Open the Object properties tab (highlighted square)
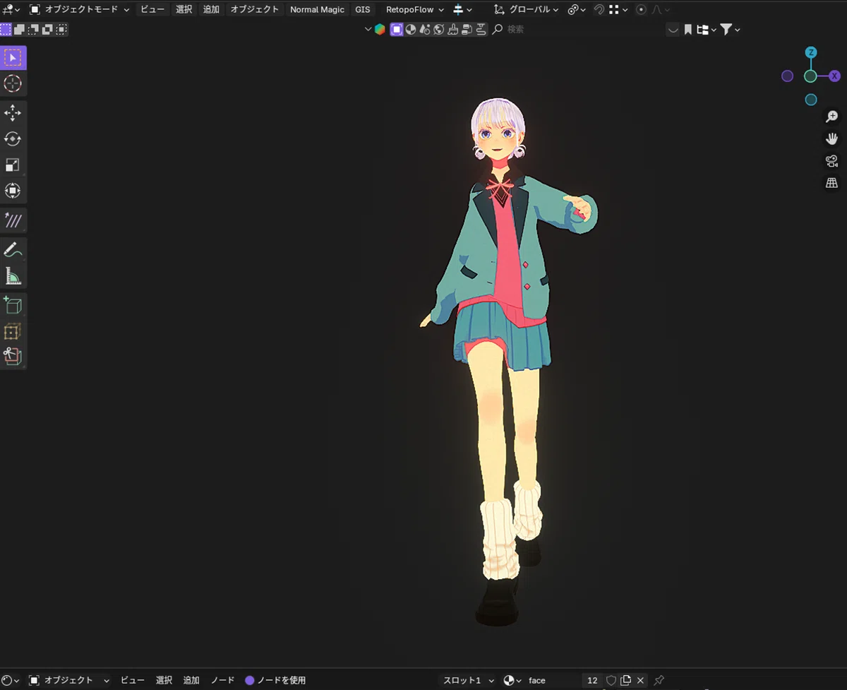This screenshot has height=690, width=847. pos(397,29)
